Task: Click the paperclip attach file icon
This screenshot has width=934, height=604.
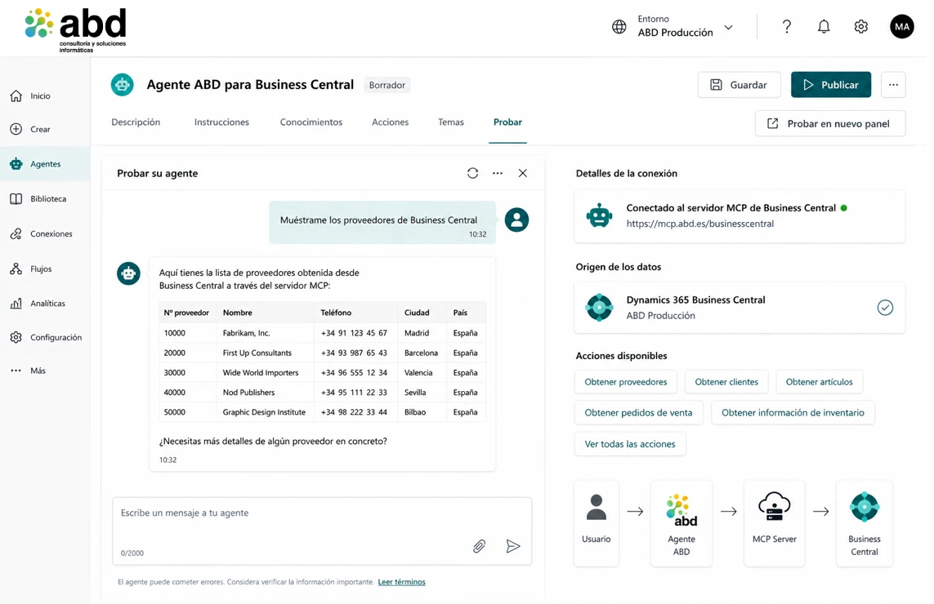Action: coord(479,546)
